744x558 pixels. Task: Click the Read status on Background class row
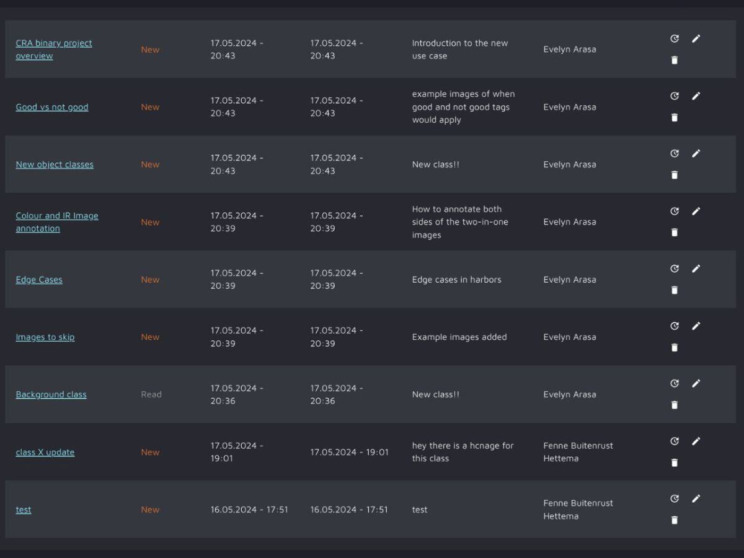coord(151,394)
